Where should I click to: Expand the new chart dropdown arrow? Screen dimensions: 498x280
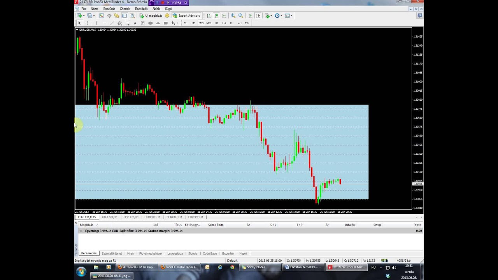(x=84, y=16)
